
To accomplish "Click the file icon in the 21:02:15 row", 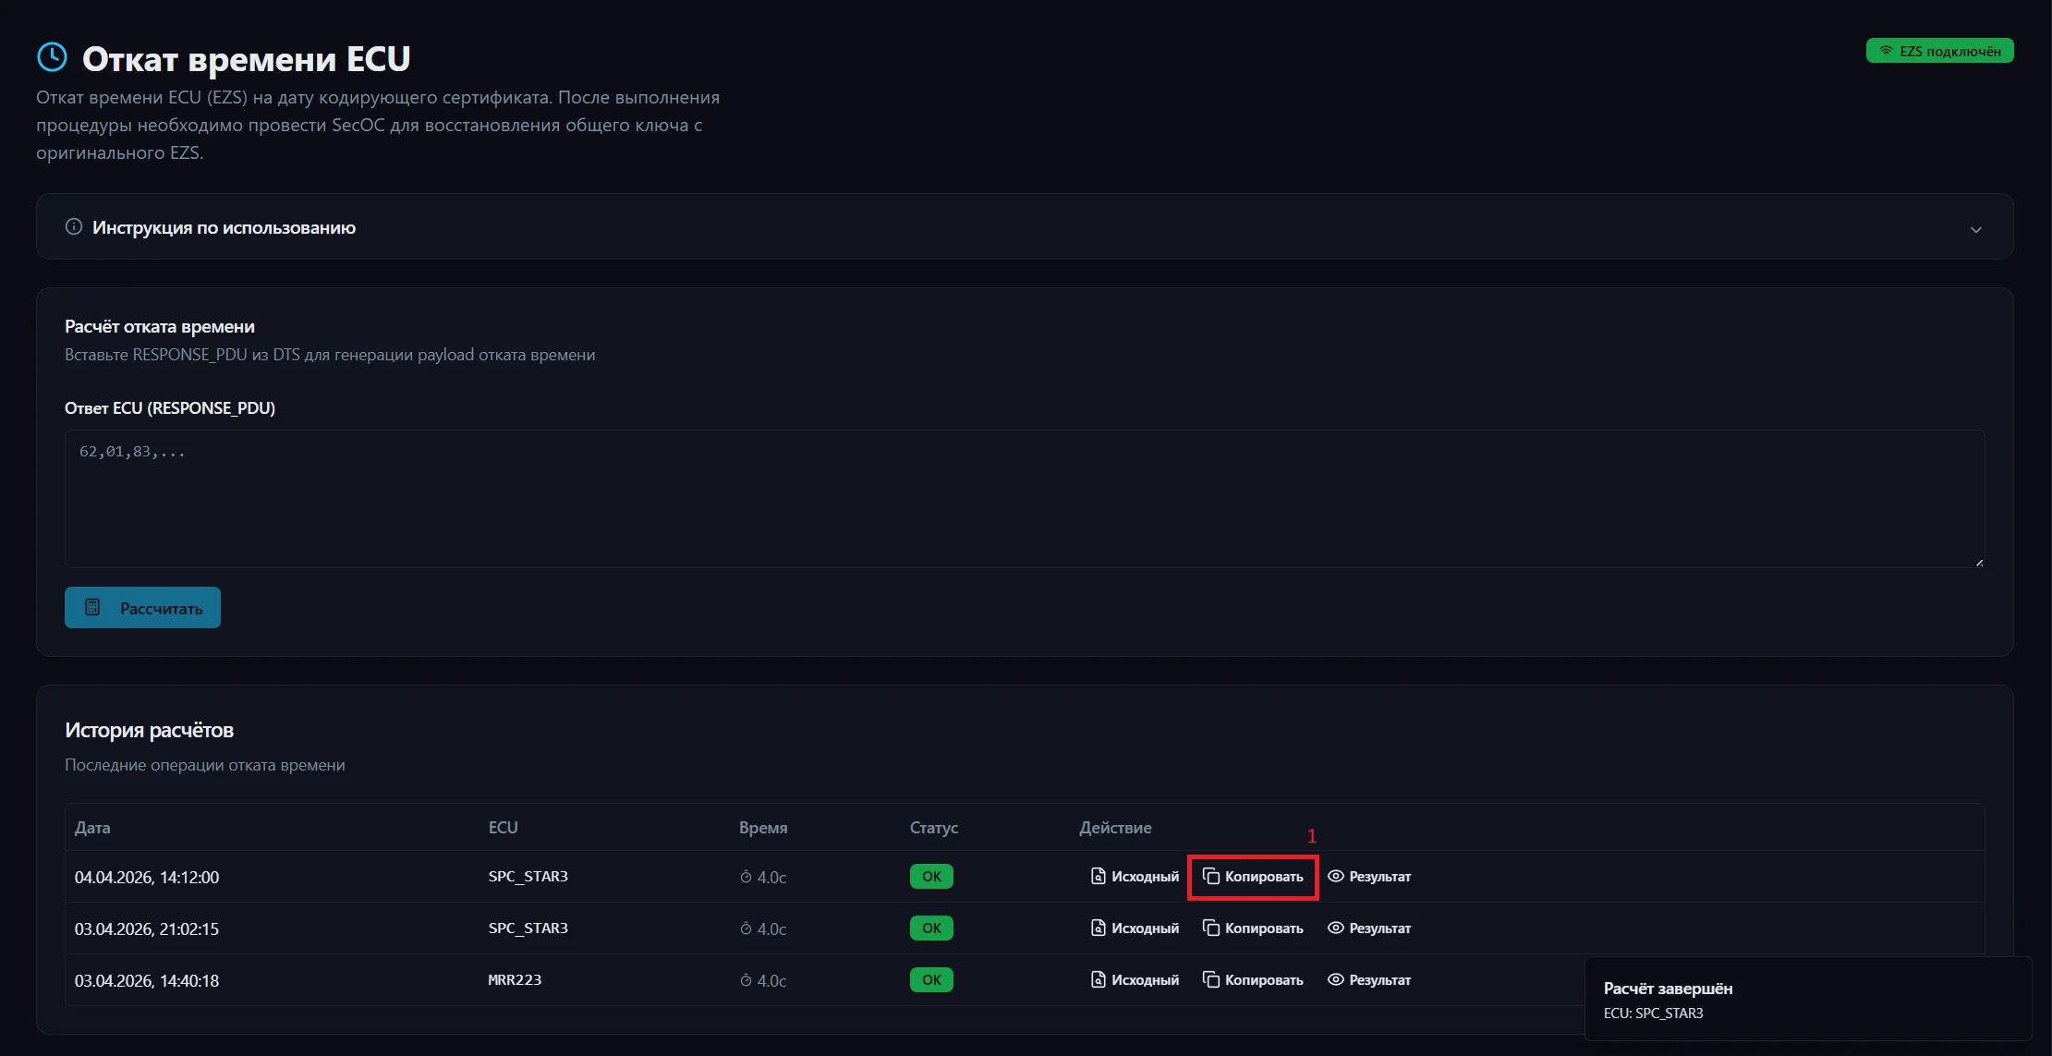I will [x=1099, y=928].
